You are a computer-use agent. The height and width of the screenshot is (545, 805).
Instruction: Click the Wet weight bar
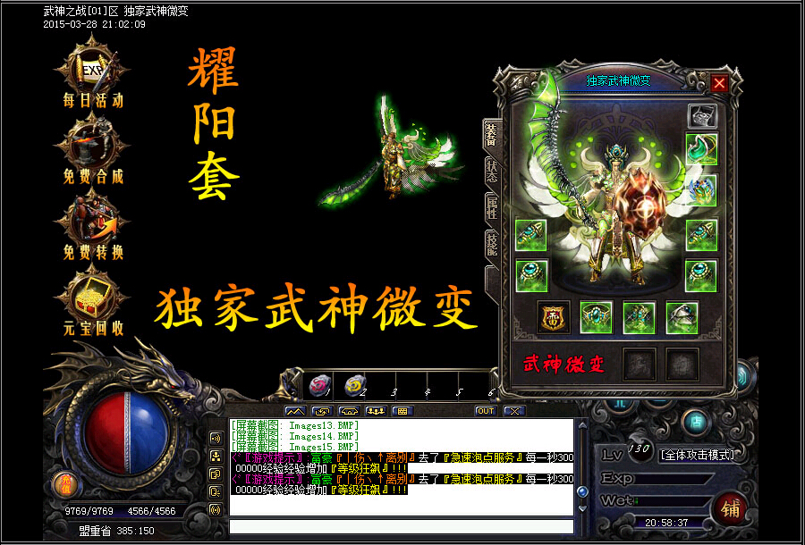point(673,501)
